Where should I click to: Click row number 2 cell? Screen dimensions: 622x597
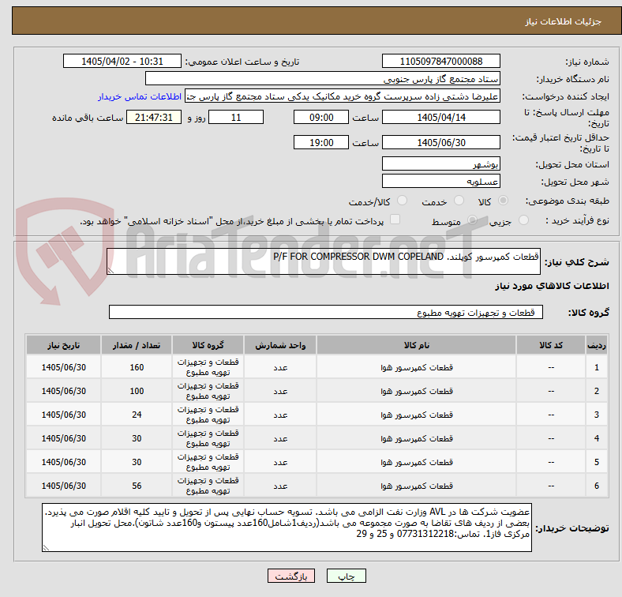pyautogui.click(x=596, y=391)
